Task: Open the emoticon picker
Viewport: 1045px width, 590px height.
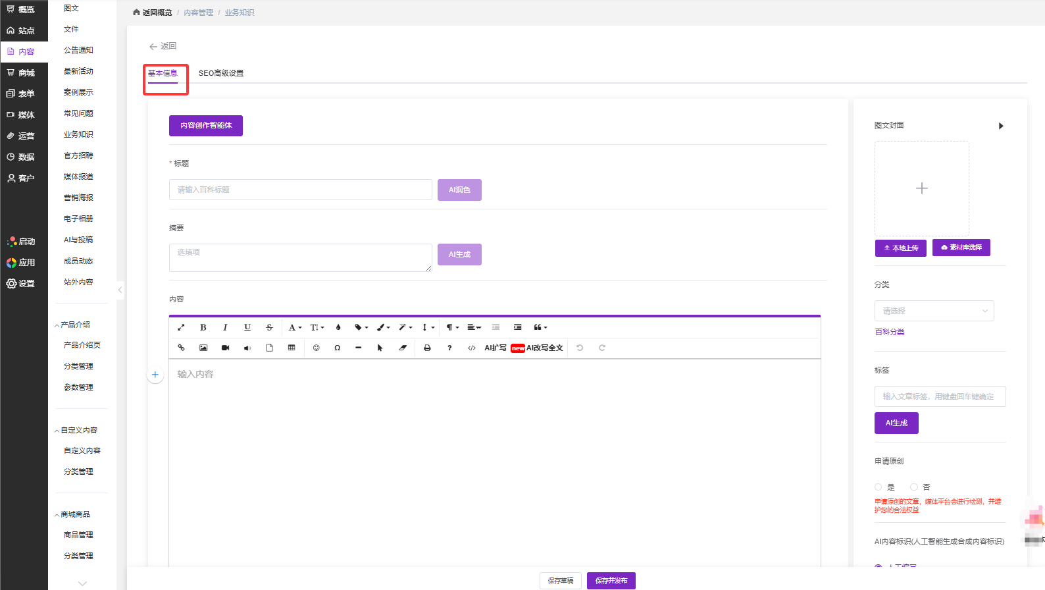Action: pyautogui.click(x=316, y=348)
